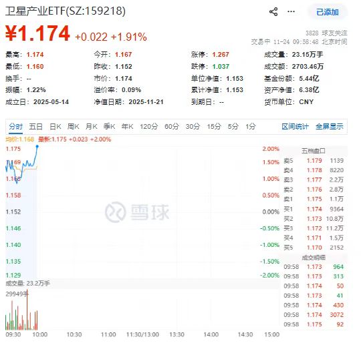Screen dimensions: 361x343
Task: Click the 振幅 1.22% value
Action: point(36,90)
